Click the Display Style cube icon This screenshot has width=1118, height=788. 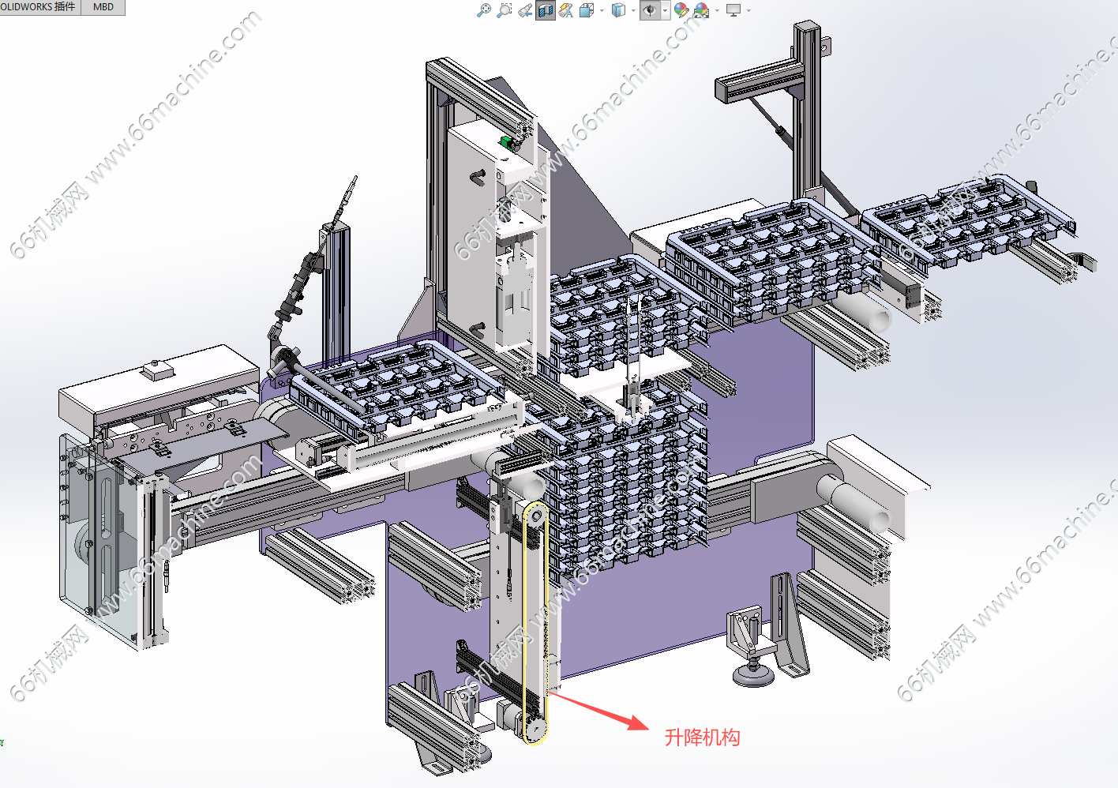(619, 10)
